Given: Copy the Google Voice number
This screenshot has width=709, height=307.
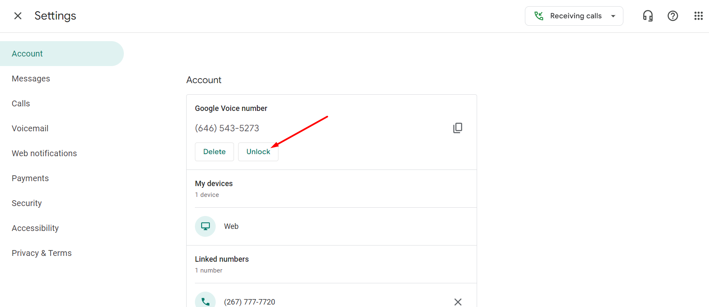Looking at the screenshot, I should [458, 128].
